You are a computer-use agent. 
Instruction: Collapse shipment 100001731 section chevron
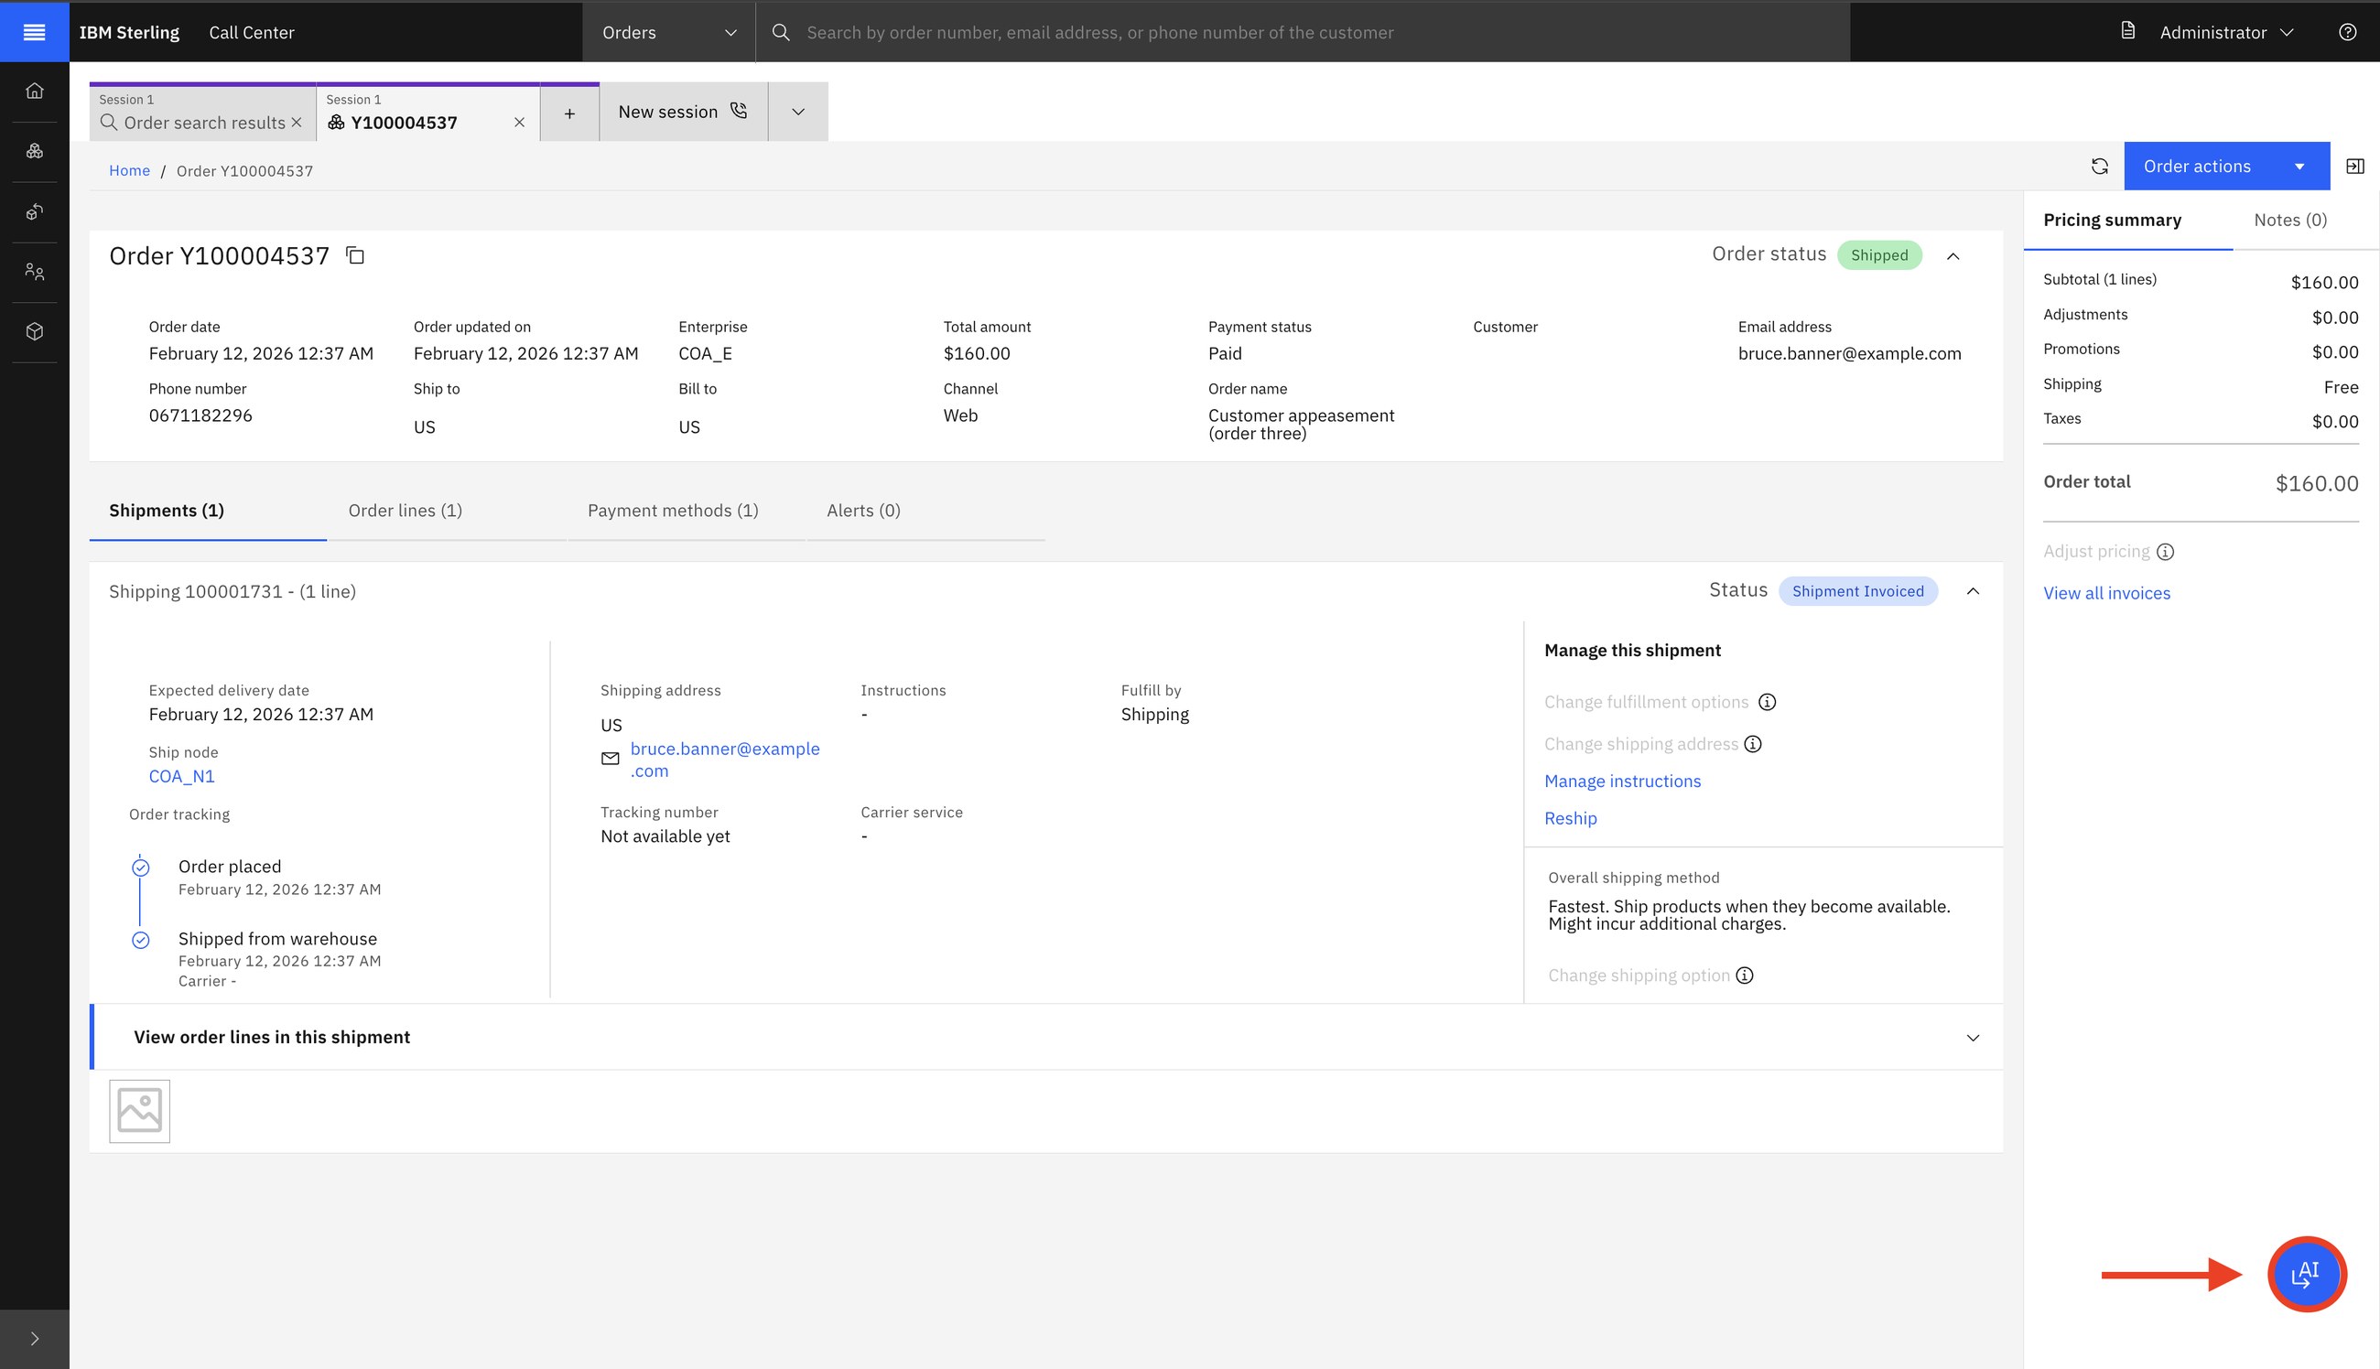(x=1973, y=591)
